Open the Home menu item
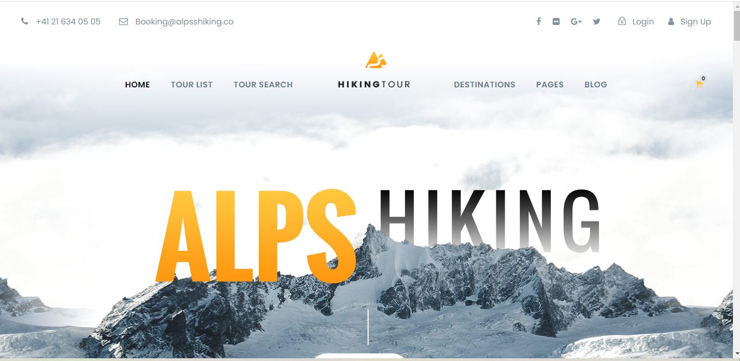The width and height of the screenshot is (740, 361). coord(138,85)
